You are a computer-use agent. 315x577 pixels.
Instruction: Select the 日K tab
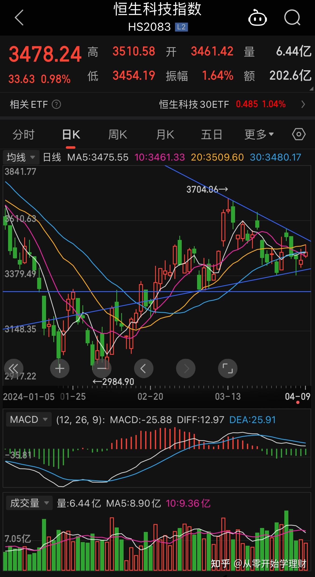(71, 134)
